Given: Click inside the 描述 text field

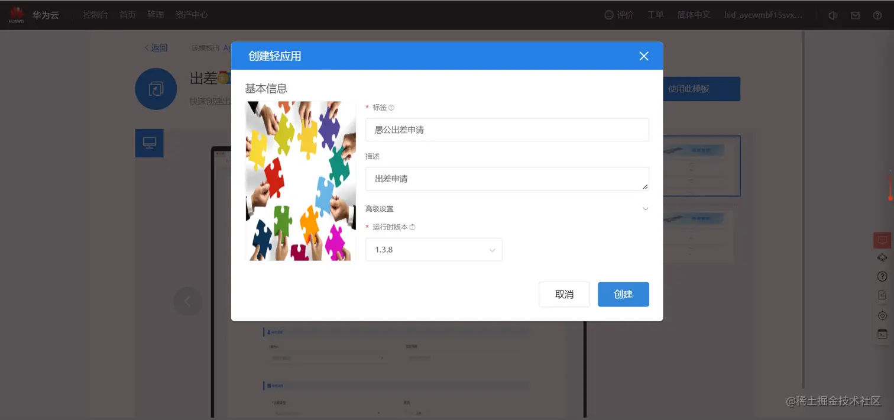Looking at the screenshot, I should tap(507, 179).
